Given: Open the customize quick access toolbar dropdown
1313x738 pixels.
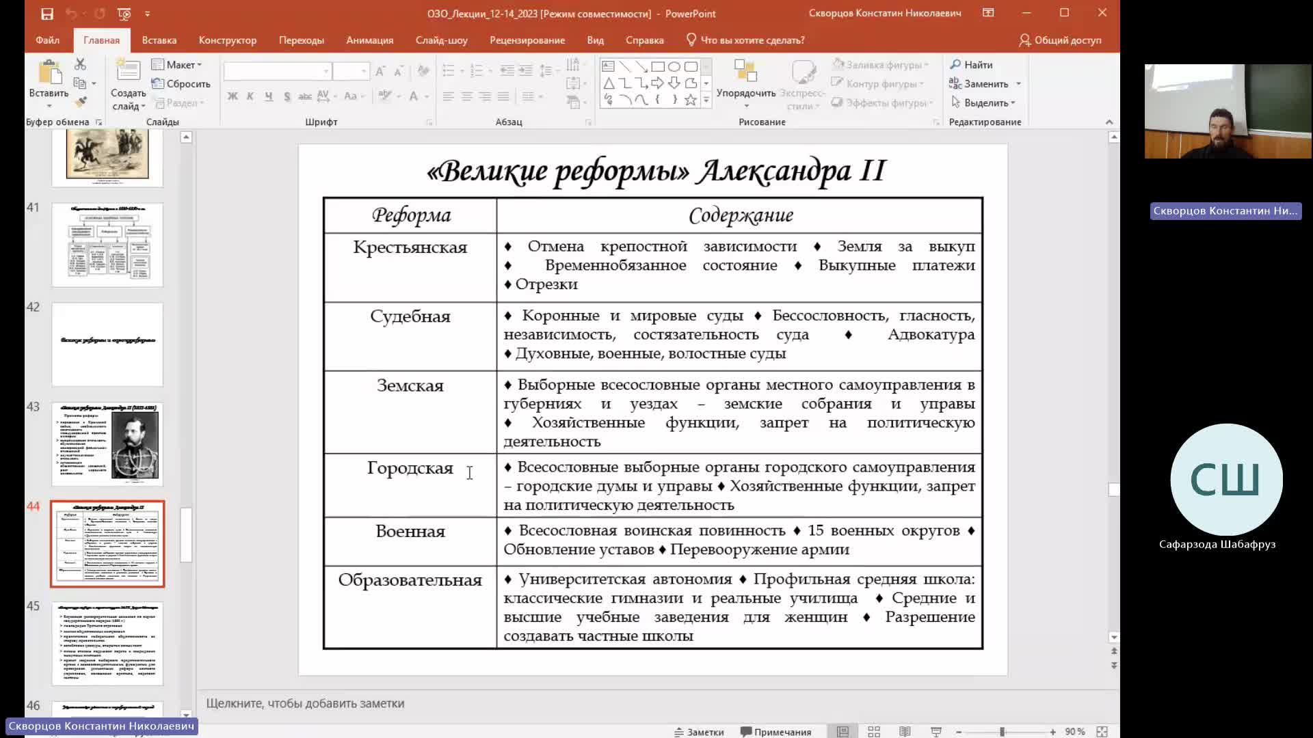Looking at the screenshot, I should (147, 14).
